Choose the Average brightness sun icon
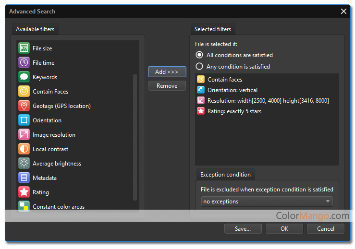The width and height of the screenshot is (355, 249). pos(24,163)
